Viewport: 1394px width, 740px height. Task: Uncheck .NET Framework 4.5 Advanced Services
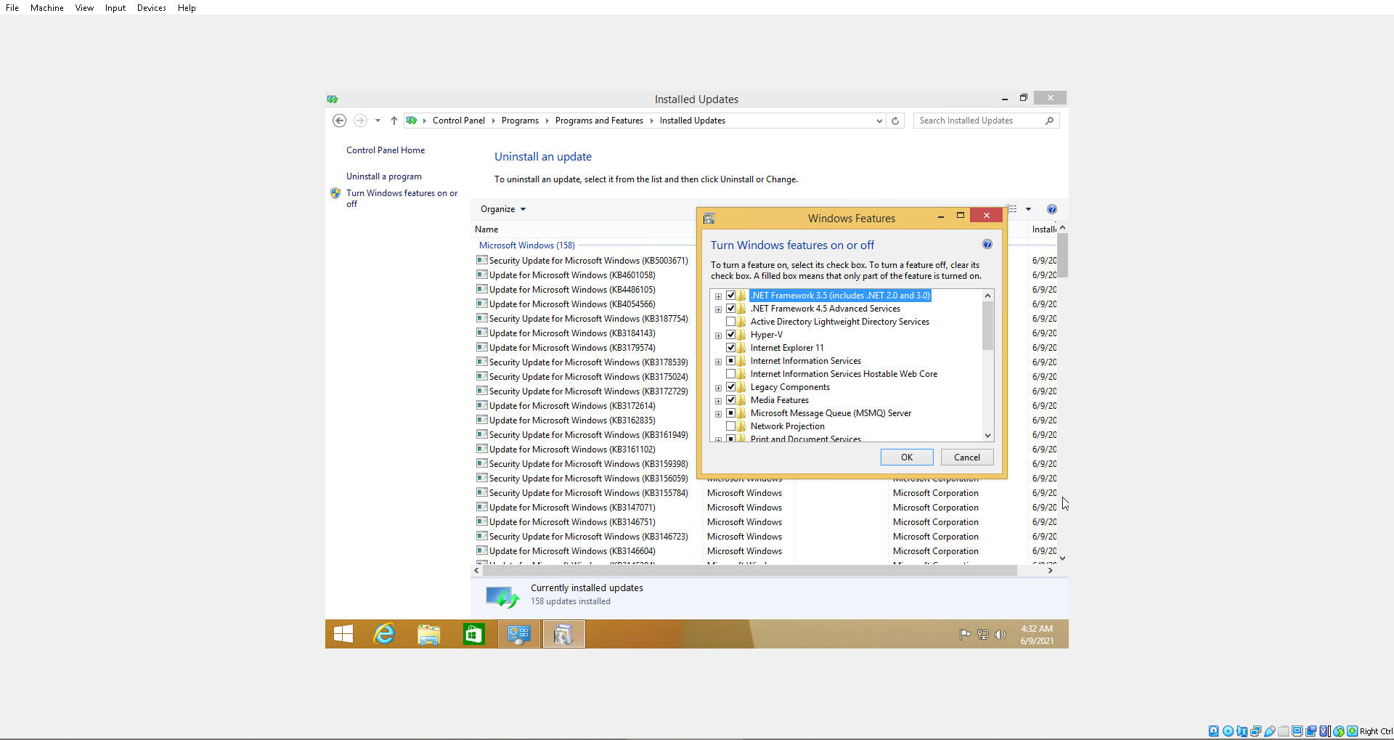[731, 309]
